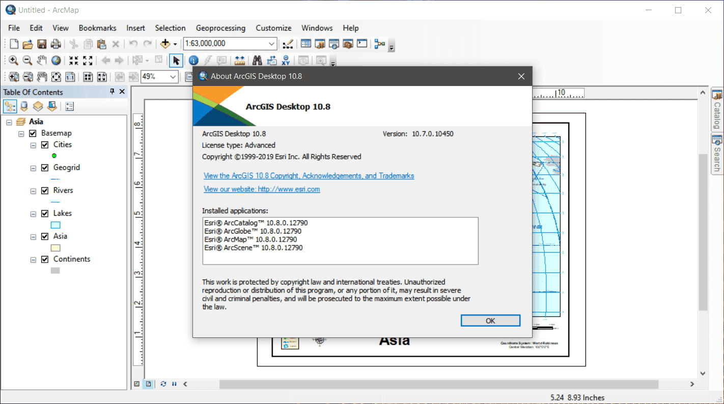Open the map scale 1:63,000,000 dropdown
724x404 pixels.
[x=272, y=44]
